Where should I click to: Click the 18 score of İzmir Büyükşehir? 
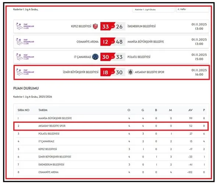click(x=106, y=72)
